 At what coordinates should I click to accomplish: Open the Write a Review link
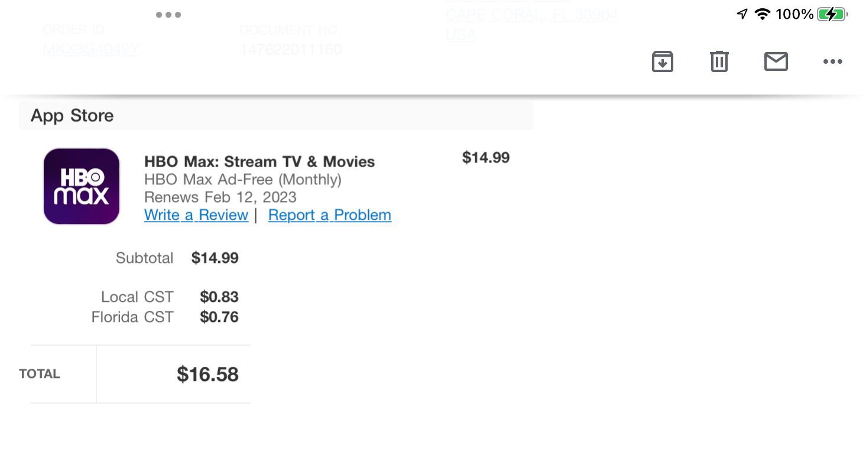point(196,215)
